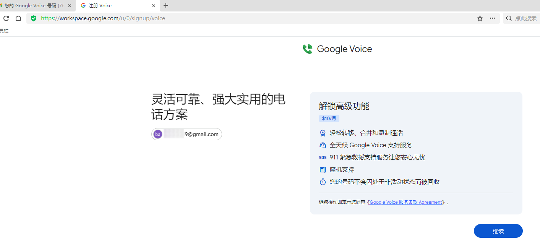This screenshot has height=250, width=540.
Task: Open a new browser tab
Action: 166,6
